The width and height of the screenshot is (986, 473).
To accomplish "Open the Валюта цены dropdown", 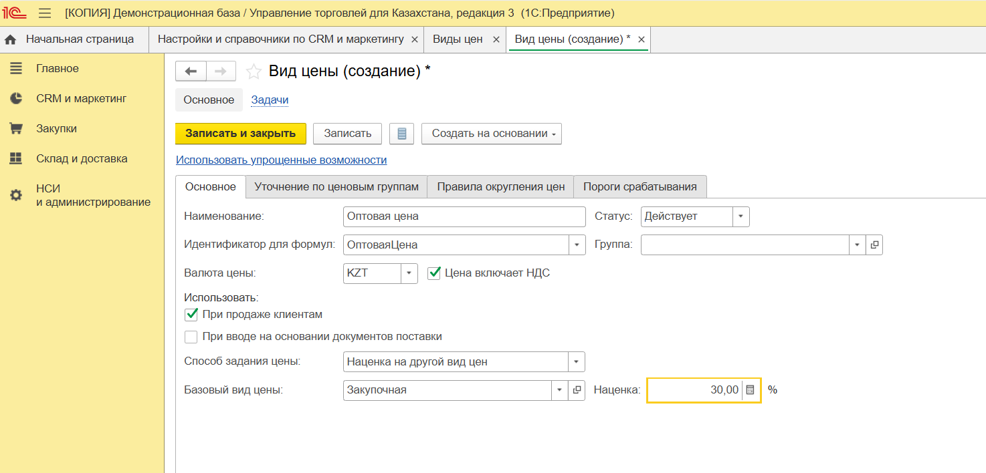I will point(409,273).
